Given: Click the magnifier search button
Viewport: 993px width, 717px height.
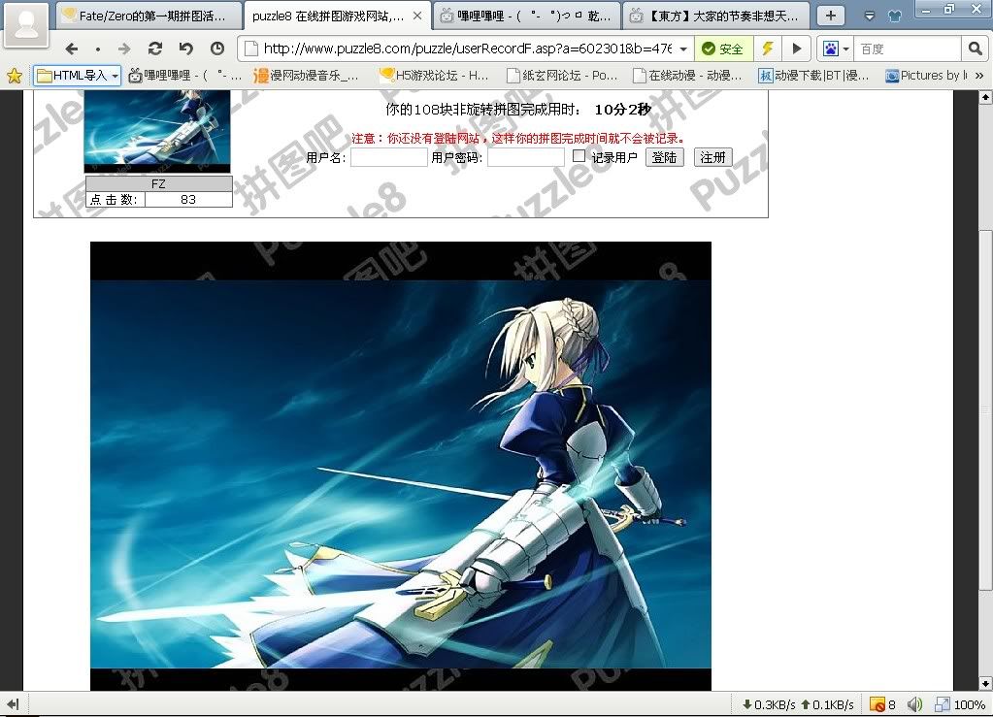Looking at the screenshot, I should [x=976, y=49].
